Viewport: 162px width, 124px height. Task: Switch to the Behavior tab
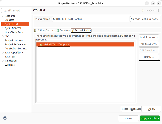tap(63, 30)
